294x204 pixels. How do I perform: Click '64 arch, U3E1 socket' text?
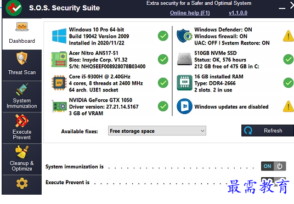click(94, 90)
